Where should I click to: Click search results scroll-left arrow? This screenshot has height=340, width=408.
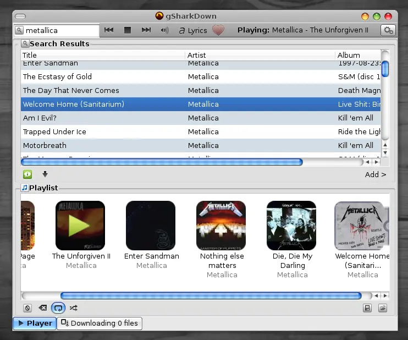367,162
